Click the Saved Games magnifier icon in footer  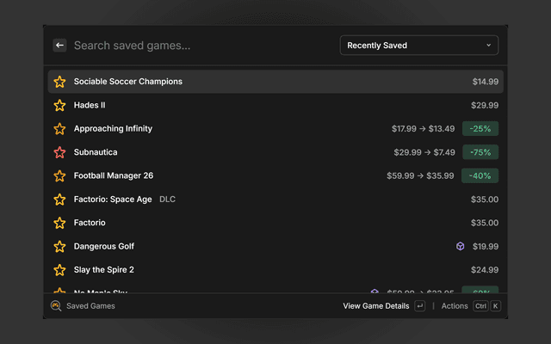tap(56, 306)
